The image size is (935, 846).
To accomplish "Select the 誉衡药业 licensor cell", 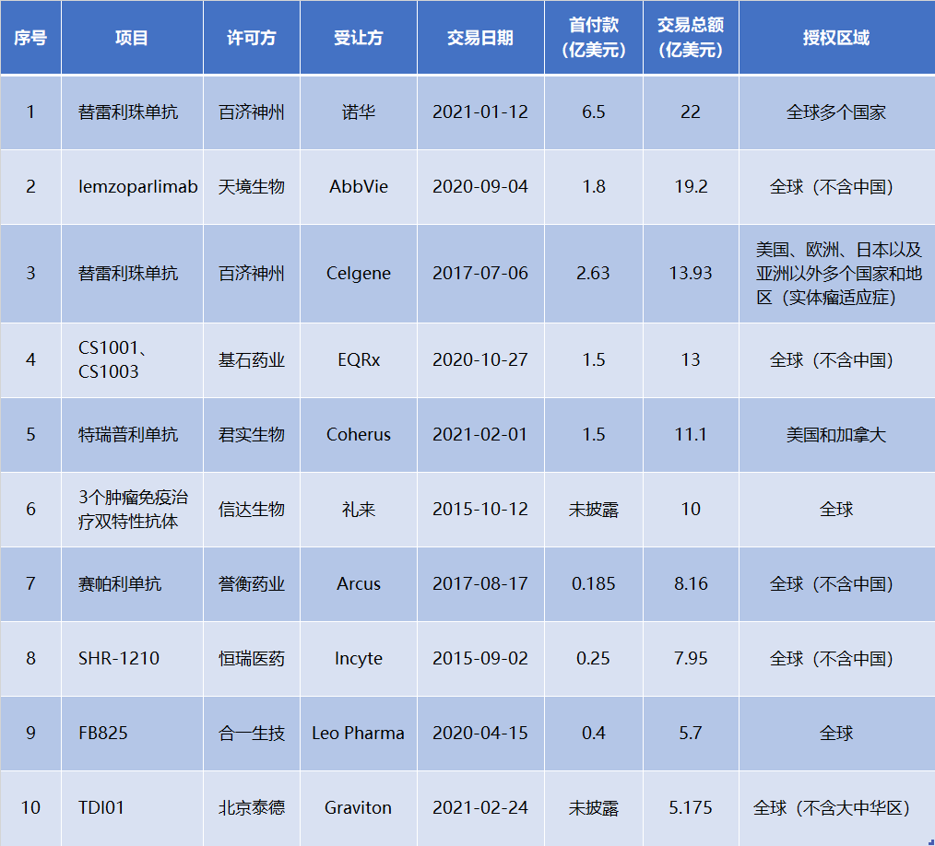I will [251, 583].
